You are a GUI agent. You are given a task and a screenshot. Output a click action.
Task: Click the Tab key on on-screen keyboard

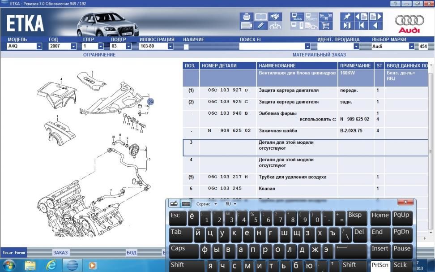pos(181,234)
